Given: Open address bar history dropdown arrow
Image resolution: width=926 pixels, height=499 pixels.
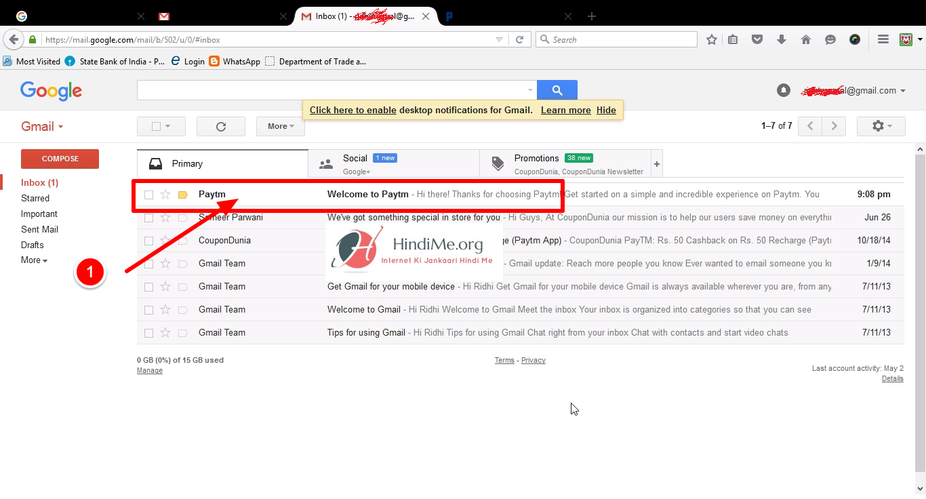Looking at the screenshot, I should point(499,39).
